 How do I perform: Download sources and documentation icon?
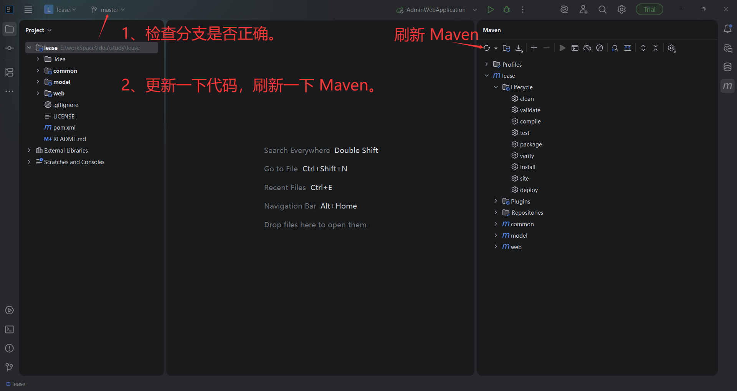[x=519, y=48]
